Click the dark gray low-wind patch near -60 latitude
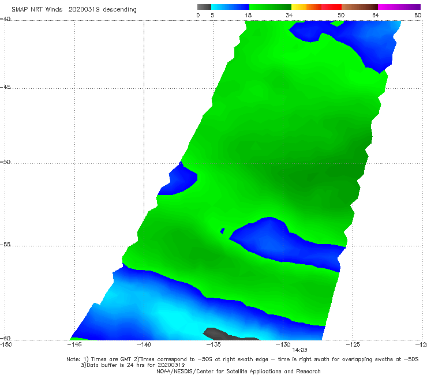 pyautogui.click(x=216, y=333)
